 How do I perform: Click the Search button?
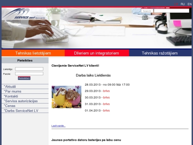(147, 11)
